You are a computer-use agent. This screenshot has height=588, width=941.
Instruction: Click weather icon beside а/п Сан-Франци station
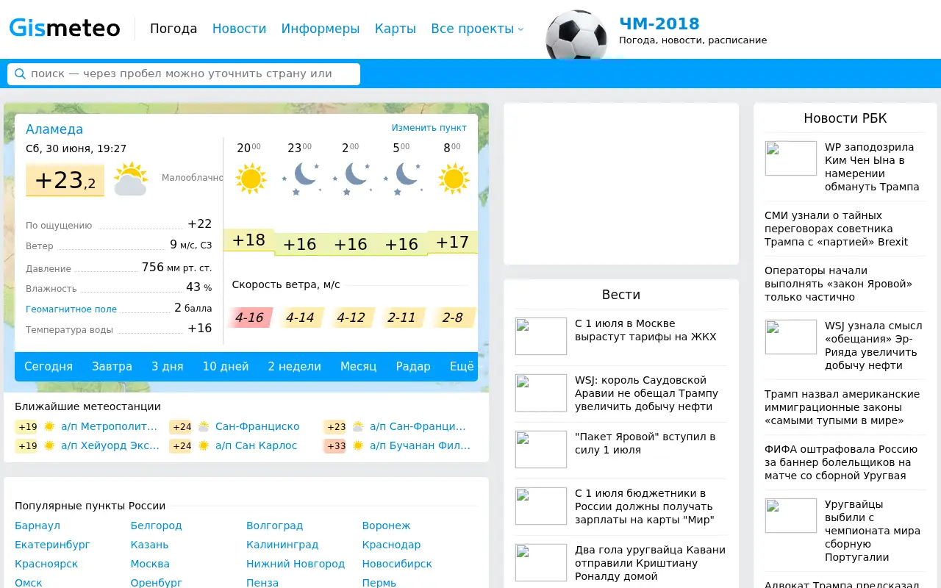[358, 426]
